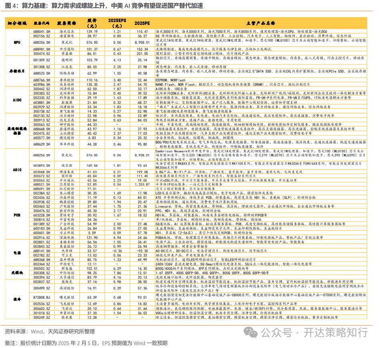
Task: Select stock code '002463.SZ'
Action: tap(42, 206)
